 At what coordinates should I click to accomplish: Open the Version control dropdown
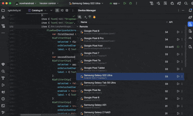tap(49, 3)
